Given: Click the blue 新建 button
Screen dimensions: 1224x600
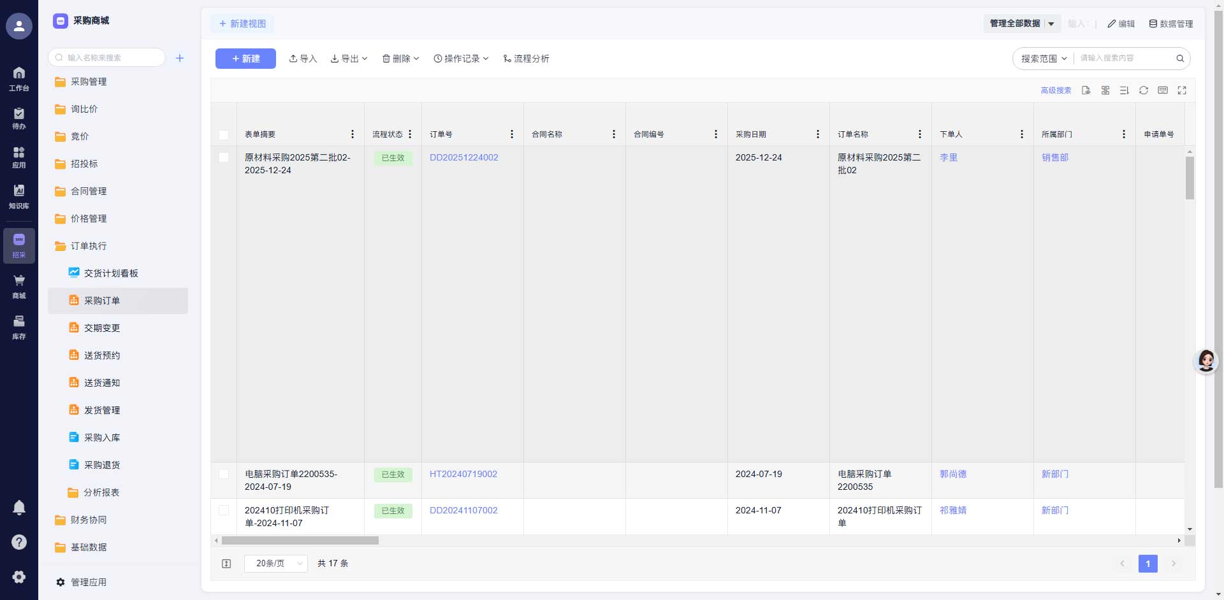Looking at the screenshot, I should 245,59.
